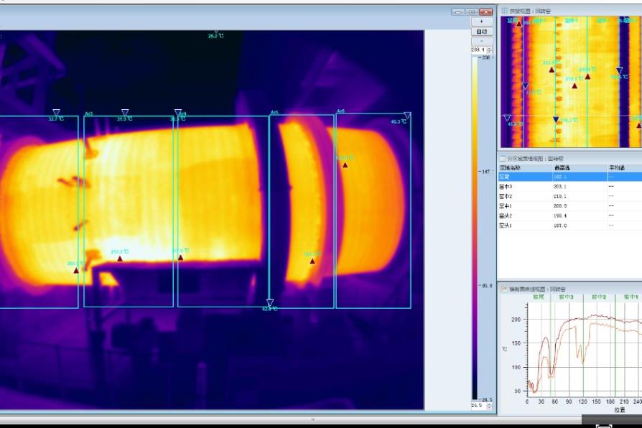Click the red hot-spot marker in the Ar5 region
Screen dimensions: 642x428
(x=312, y=261)
